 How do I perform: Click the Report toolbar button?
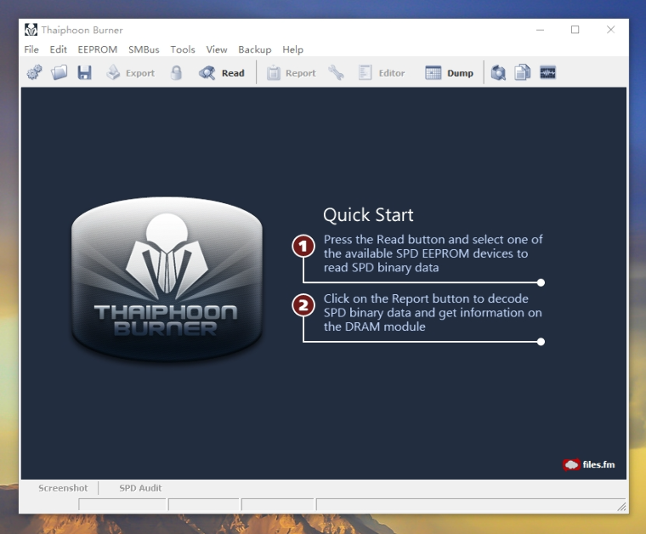click(291, 73)
